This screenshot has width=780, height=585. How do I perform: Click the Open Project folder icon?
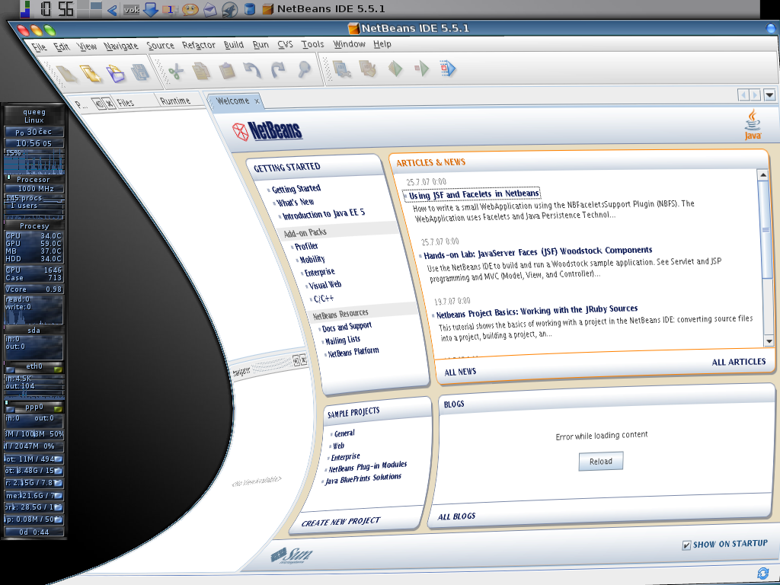(x=116, y=74)
